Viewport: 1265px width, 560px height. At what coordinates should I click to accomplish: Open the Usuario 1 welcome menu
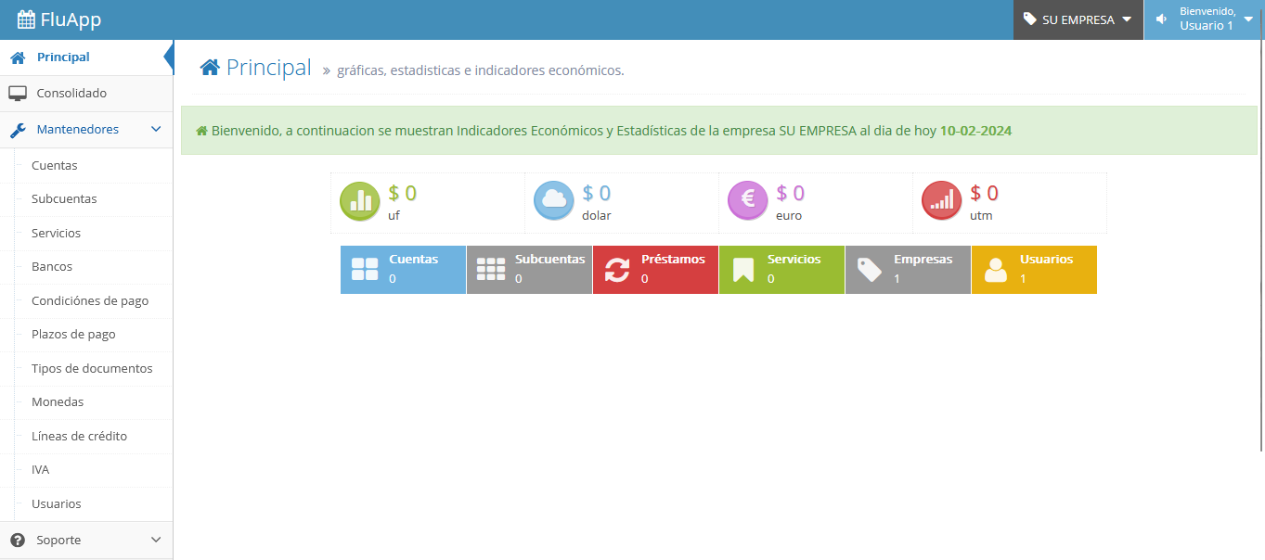1204,19
